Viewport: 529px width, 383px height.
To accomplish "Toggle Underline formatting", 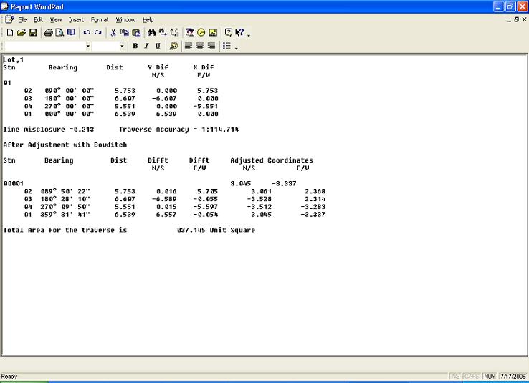I will 158,46.
